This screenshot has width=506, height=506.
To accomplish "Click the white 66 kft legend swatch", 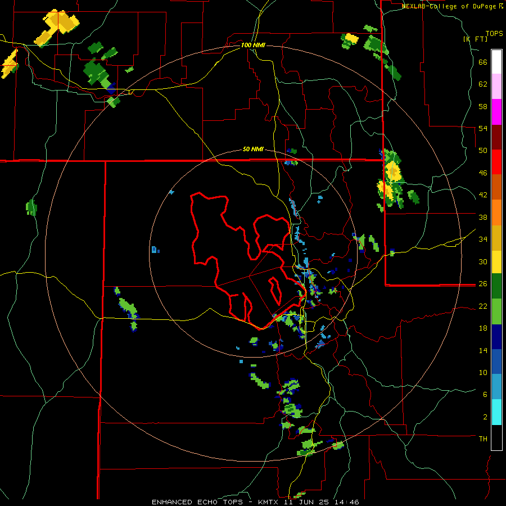I will point(496,62).
